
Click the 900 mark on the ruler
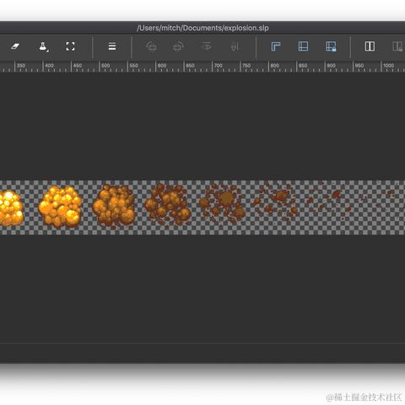(x=331, y=66)
